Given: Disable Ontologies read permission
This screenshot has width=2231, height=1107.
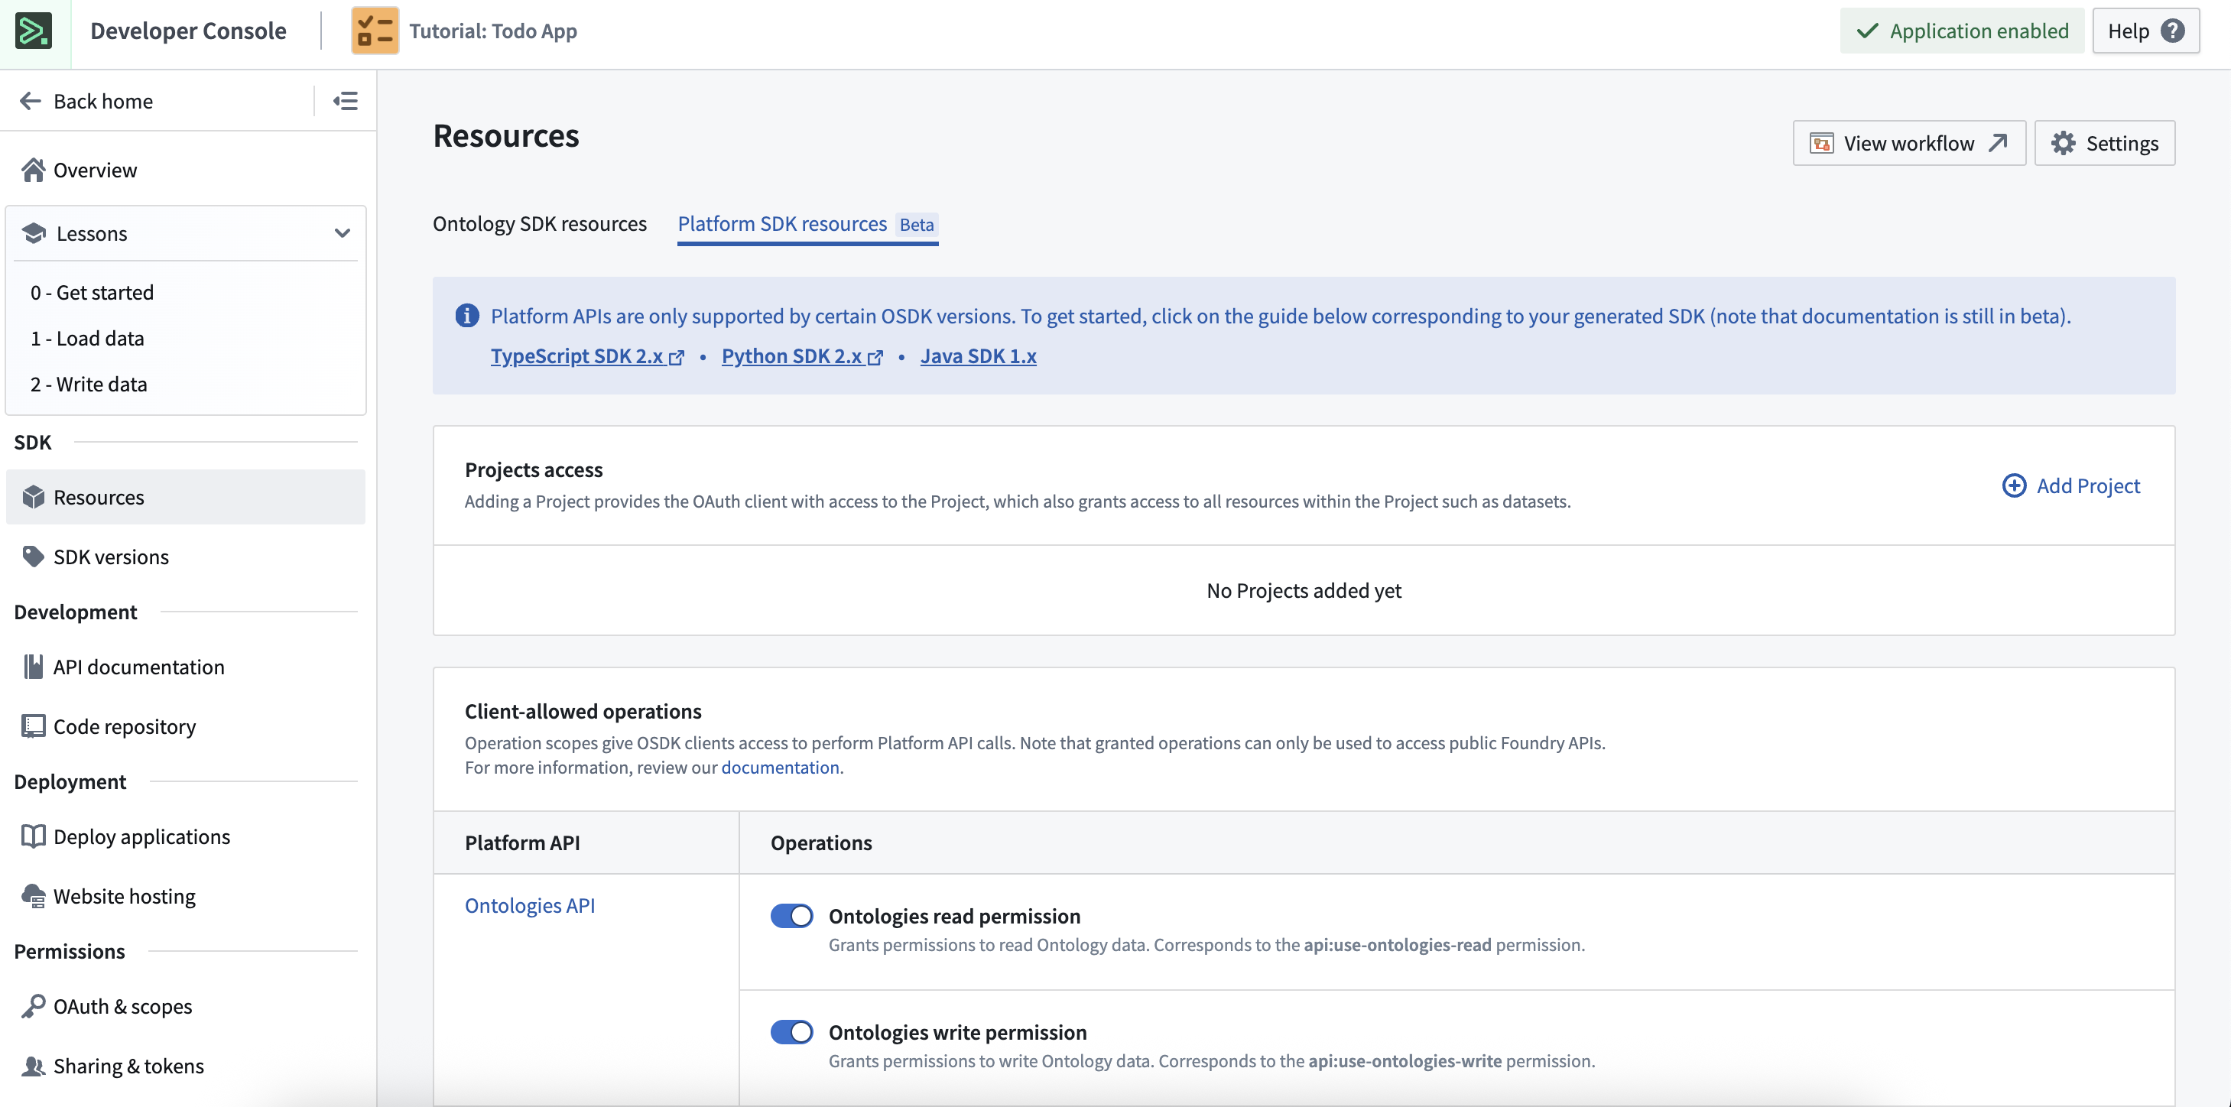Looking at the screenshot, I should point(791,916).
